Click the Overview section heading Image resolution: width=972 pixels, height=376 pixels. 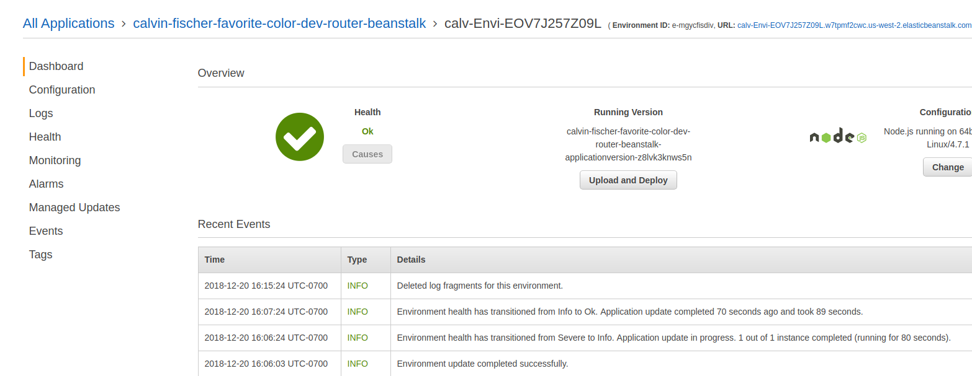(x=221, y=73)
